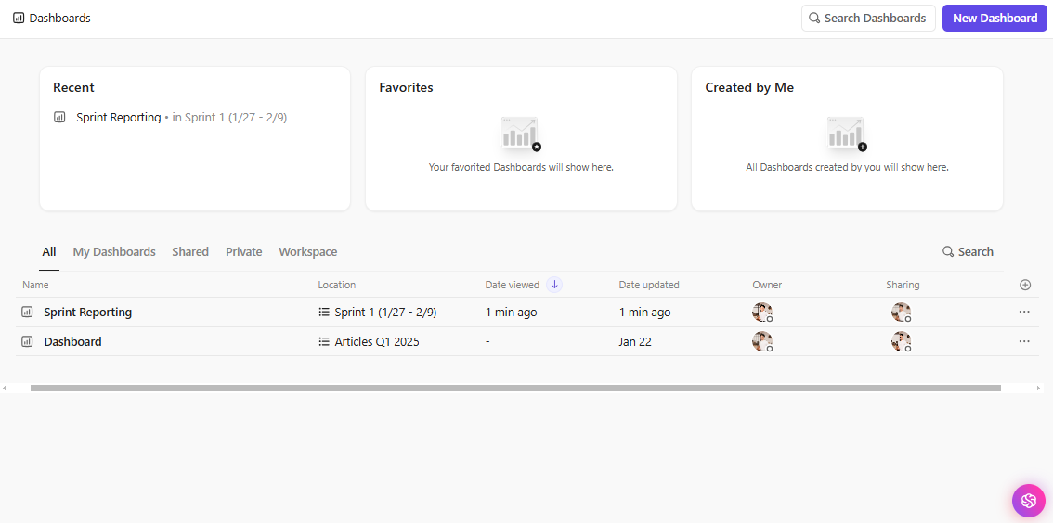
Task: Open the Sprint Reporting row ellipsis menu
Action: click(1024, 313)
